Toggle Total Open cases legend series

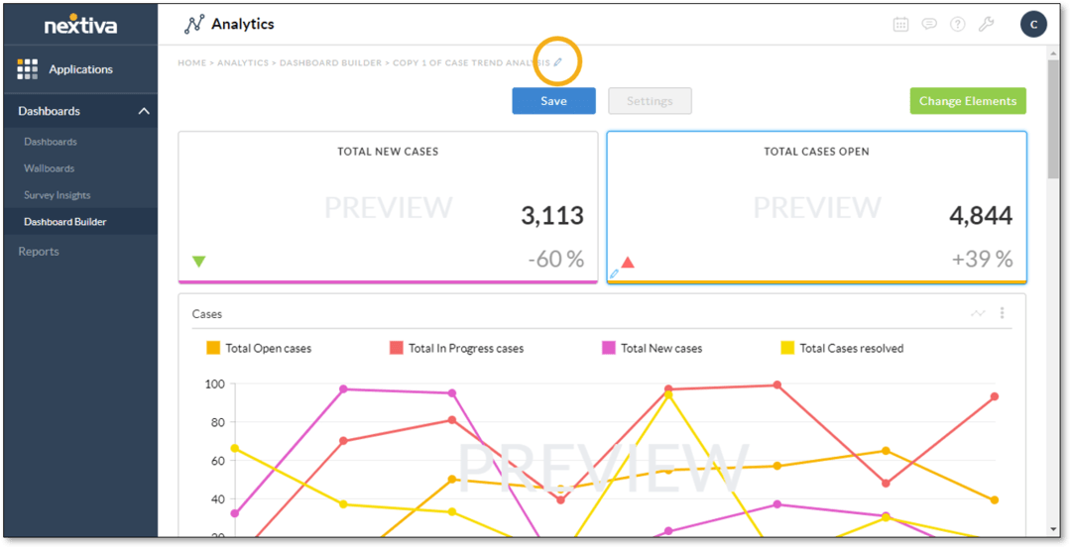point(259,348)
